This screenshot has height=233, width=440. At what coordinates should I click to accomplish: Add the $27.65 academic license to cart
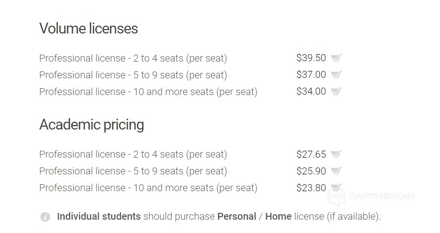[x=336, y=154]
